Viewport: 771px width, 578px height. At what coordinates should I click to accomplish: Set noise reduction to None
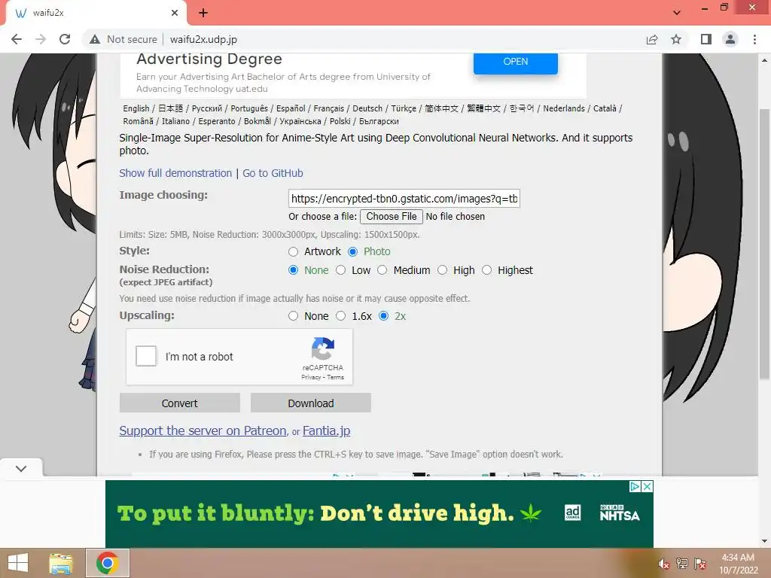coord(294,270)
